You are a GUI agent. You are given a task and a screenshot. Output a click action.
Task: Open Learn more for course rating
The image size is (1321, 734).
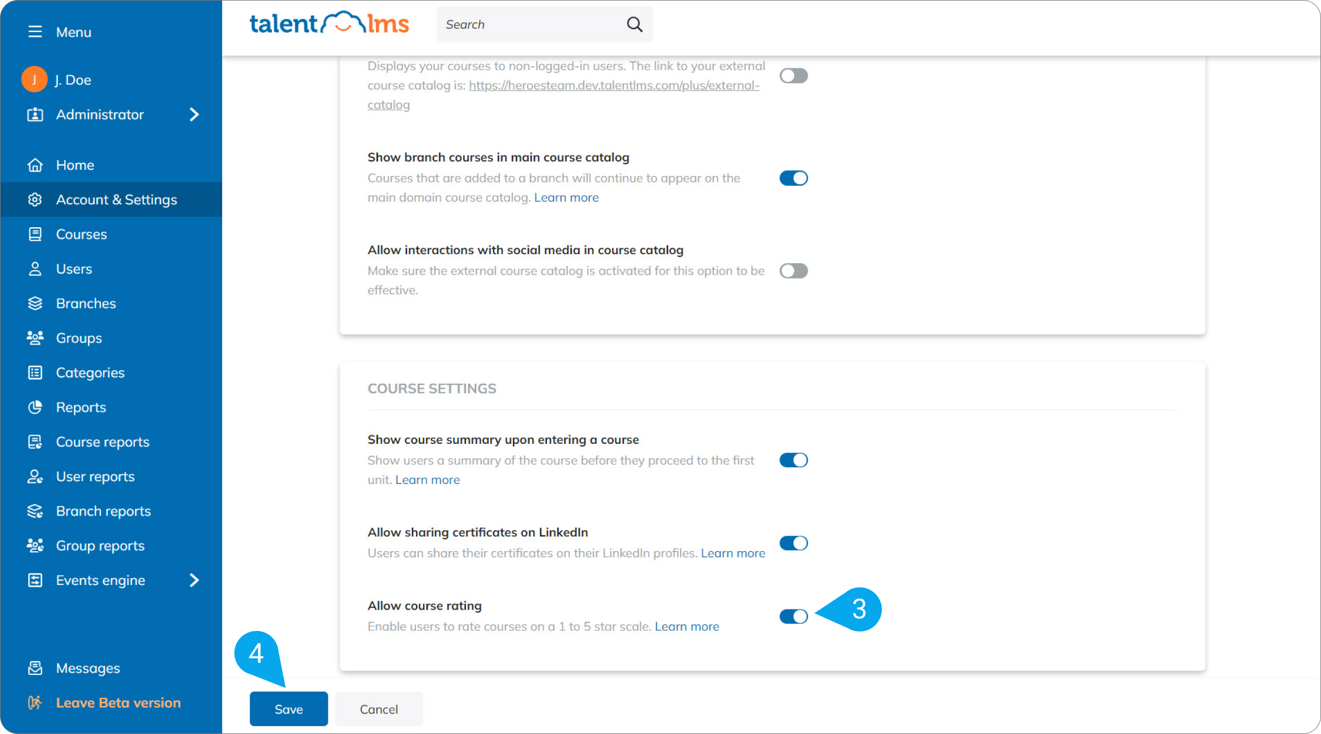pyautogui.click(x=687, y=626)
